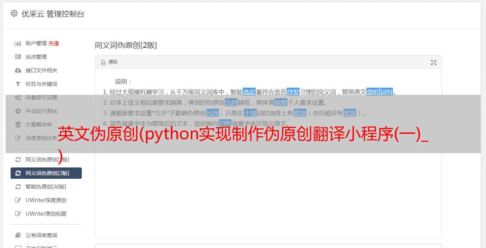Screen dimensions: 486x248
Task: Open the 充值 recharge link
Action: (54, 43)
